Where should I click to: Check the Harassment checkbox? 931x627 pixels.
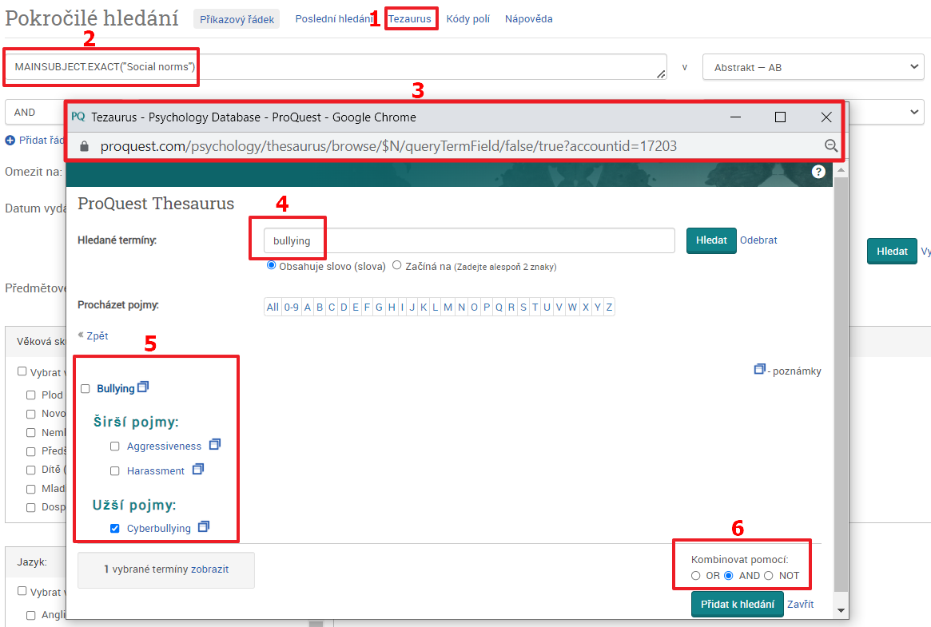[x=115, y=471]
